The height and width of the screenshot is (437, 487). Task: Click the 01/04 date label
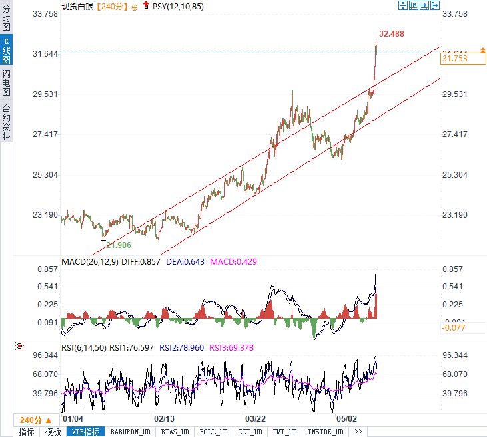tap(73, 419)
